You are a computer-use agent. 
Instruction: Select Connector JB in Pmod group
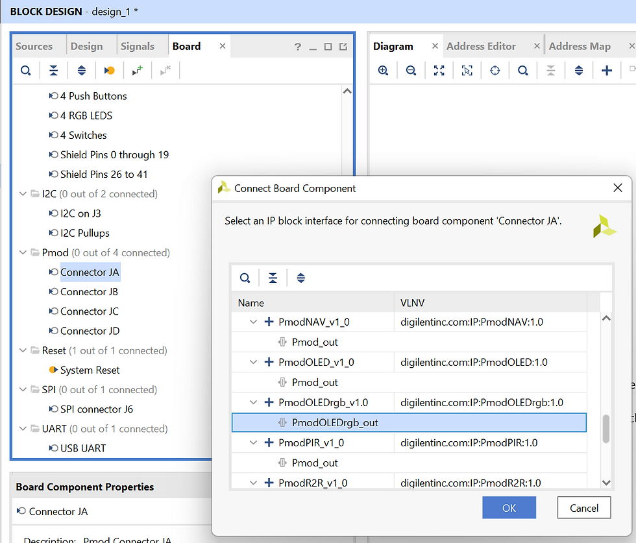[90, 292]
